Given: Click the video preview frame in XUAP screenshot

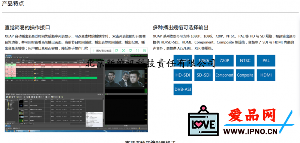Looking at the screenshot, I should [124, 78].
